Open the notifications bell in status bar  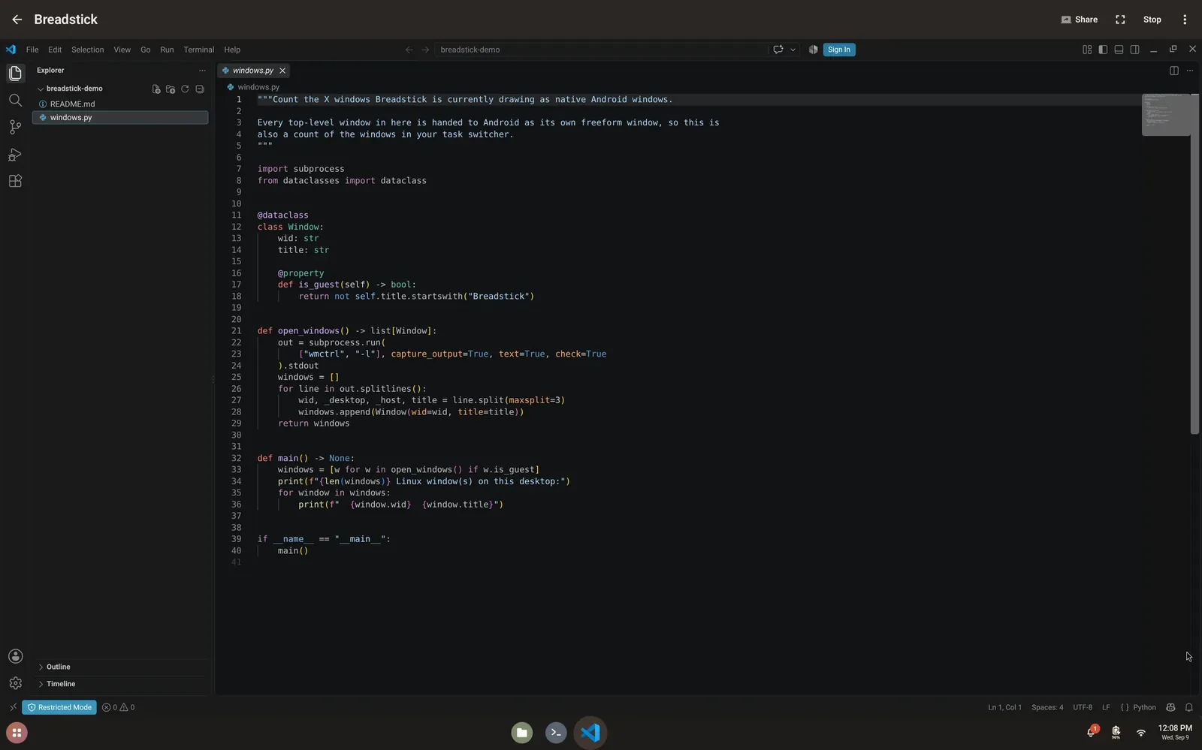pos(1189,707)
